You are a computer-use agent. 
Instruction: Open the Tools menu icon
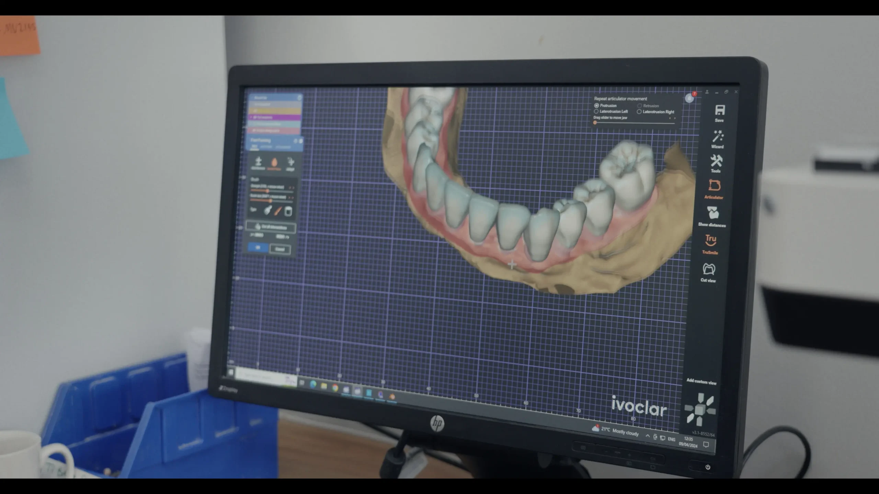pos(716,161)
